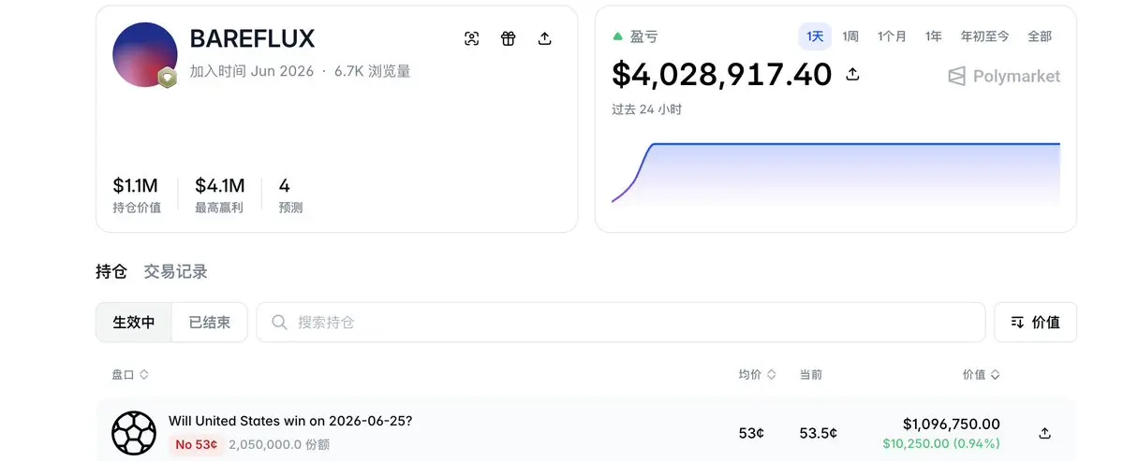Screen dimensions: 1123x461
Task: Show 已结束 ended positions
Action: pos(210,323)
